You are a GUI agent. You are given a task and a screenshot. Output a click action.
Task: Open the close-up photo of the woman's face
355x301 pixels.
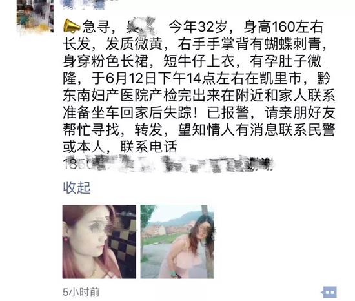pos(99,242)
